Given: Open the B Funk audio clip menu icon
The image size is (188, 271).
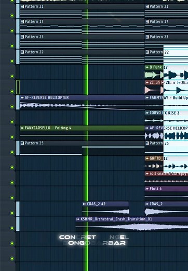Looking at the screenshot, I should [147, 67].
